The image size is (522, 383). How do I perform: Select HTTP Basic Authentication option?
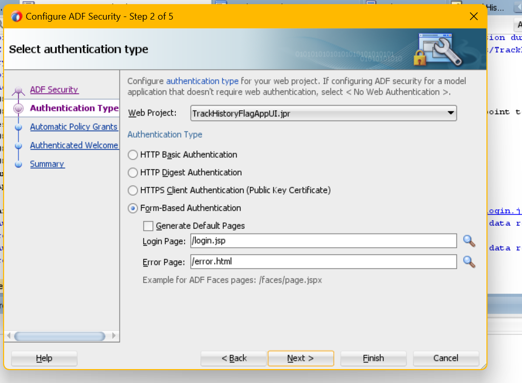pos(132,155)
